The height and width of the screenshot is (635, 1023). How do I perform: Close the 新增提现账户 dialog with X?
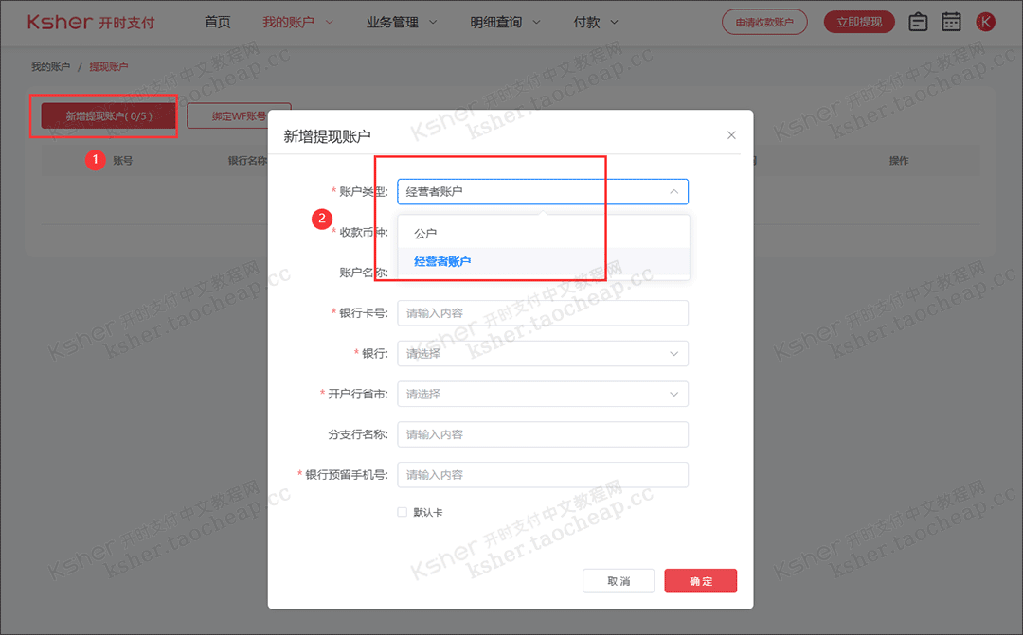coord(731,135)
